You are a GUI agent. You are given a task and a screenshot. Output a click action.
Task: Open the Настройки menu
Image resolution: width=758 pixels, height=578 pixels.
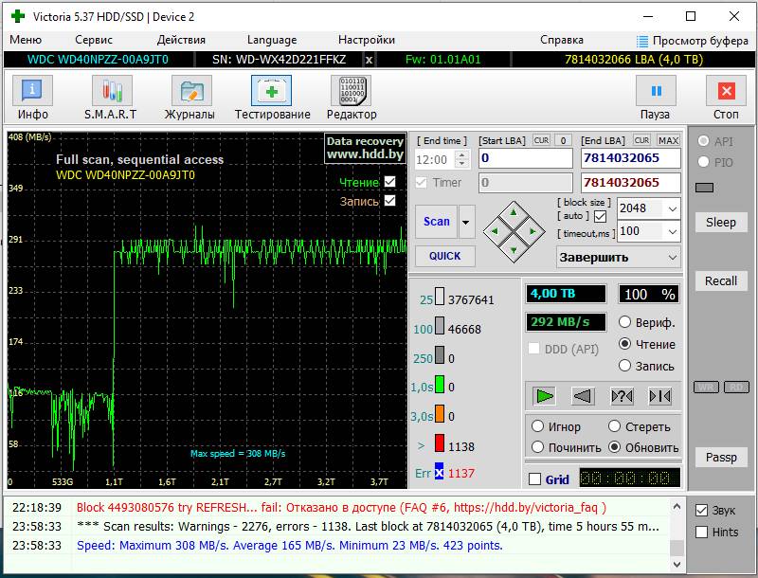[x=366, y=40]
